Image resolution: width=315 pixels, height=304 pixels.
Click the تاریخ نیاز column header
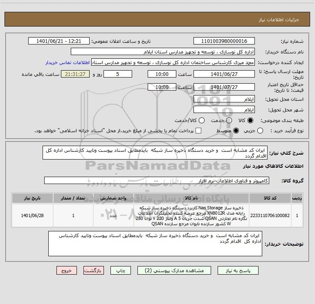pyautogui.click(x=32, y=198)
